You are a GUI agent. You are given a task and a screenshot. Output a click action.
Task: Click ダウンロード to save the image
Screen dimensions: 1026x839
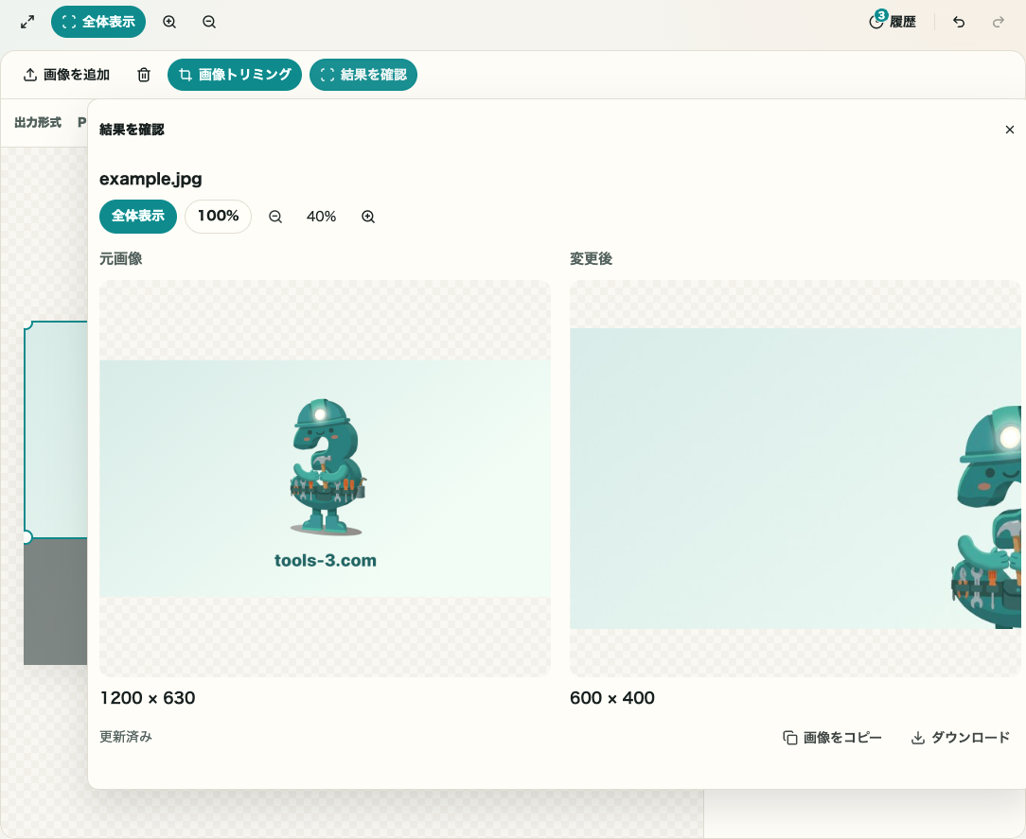[x=961, y=738]
